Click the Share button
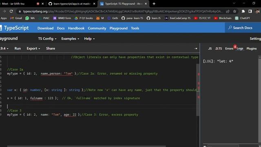Image resolution: width=261 pixels, height=147 pixels. click(x=51, y=49)
